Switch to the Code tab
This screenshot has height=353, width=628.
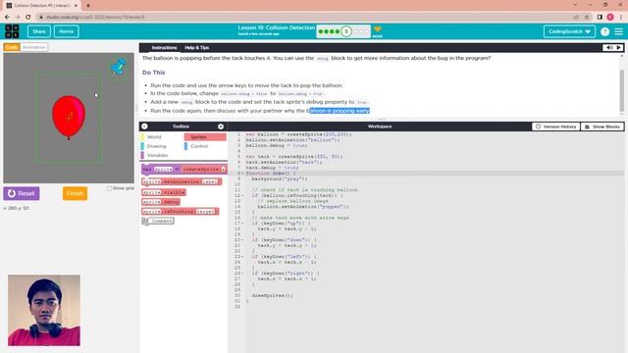tap(12, 47)
